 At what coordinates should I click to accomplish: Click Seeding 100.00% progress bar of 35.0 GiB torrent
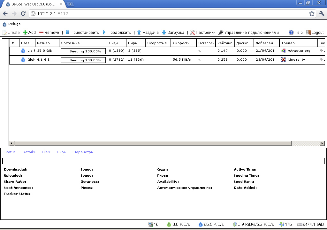coord(83,51)
